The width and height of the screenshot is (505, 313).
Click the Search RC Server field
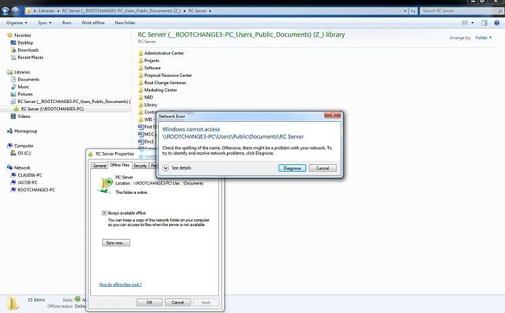tap(459, 11)
